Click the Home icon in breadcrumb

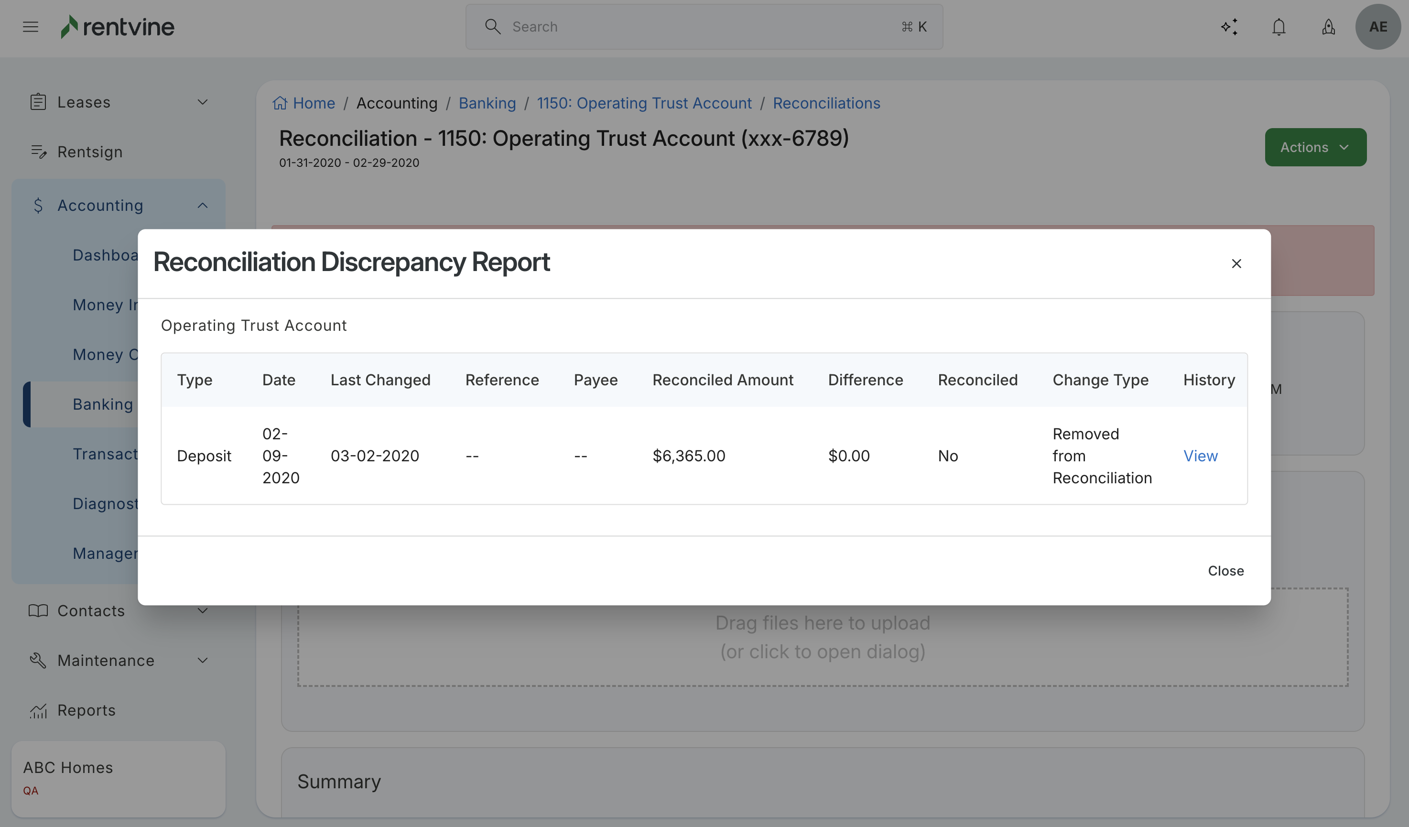pyautogui.click(x=280, y=103)
